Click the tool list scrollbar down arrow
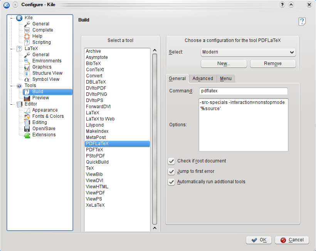The width and height of the screenshot is (316, 251). click(155, 228)
